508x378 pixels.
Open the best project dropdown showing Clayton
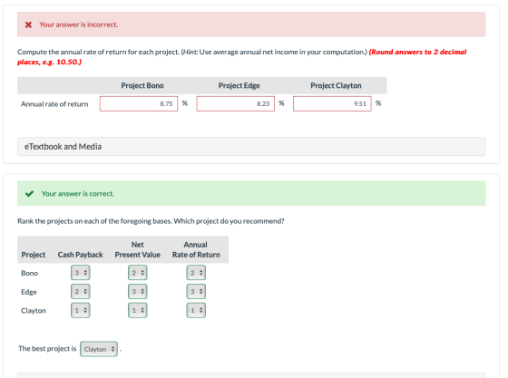99,349
